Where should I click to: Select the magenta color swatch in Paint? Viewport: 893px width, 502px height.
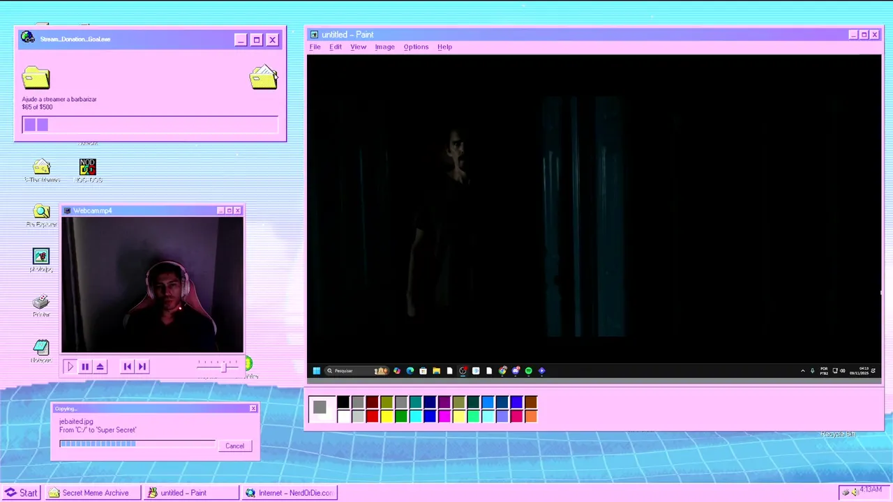tap(444, 416)
